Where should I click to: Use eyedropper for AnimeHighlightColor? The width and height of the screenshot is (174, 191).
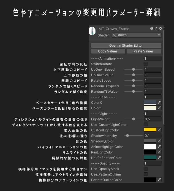159,147
